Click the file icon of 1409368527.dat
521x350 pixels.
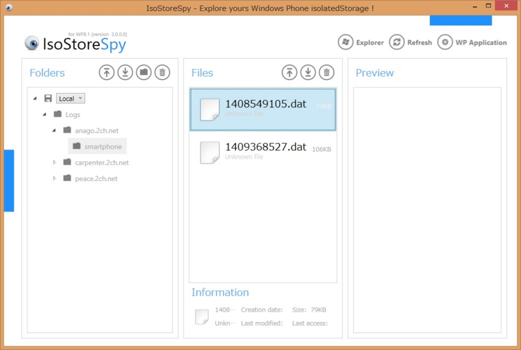210,152
